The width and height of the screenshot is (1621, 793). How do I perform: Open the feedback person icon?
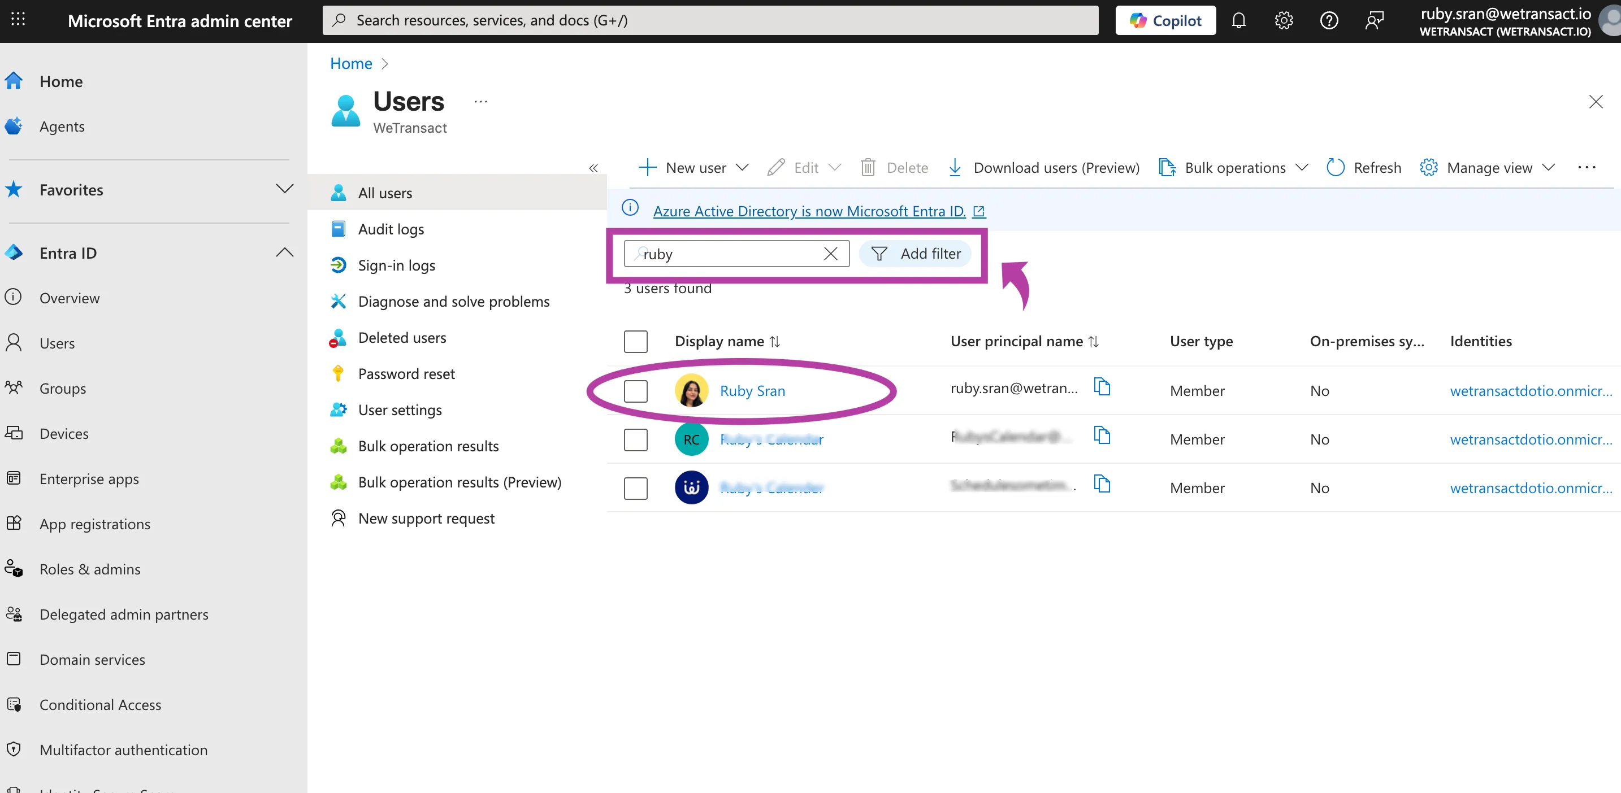1375,21
